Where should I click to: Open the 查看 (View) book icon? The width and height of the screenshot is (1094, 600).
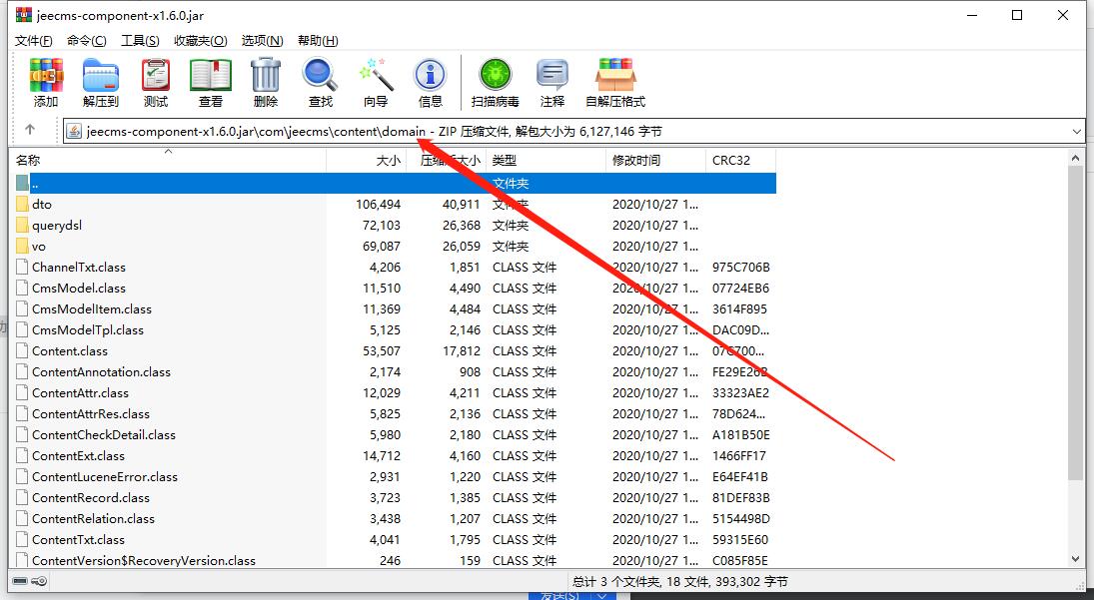(211, 81)
